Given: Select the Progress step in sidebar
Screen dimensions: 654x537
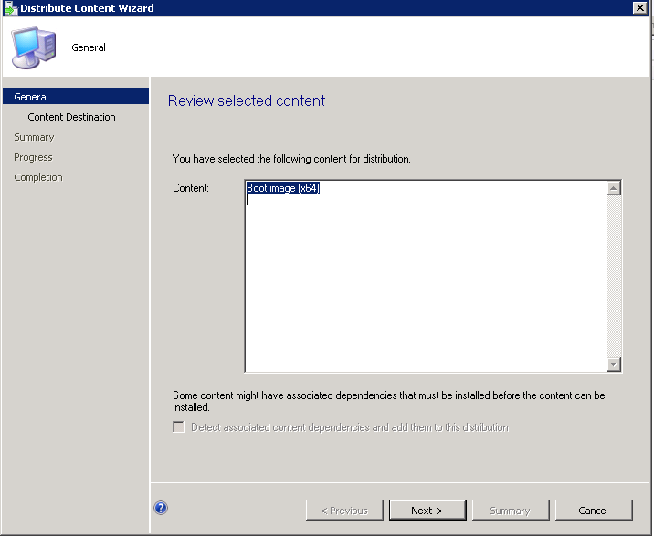Looking at the screenshot, I should click(33, 157).
